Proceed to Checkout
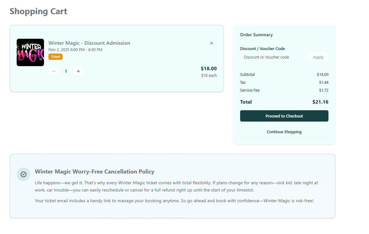The image size is (369, 234). tap(284, 116)
